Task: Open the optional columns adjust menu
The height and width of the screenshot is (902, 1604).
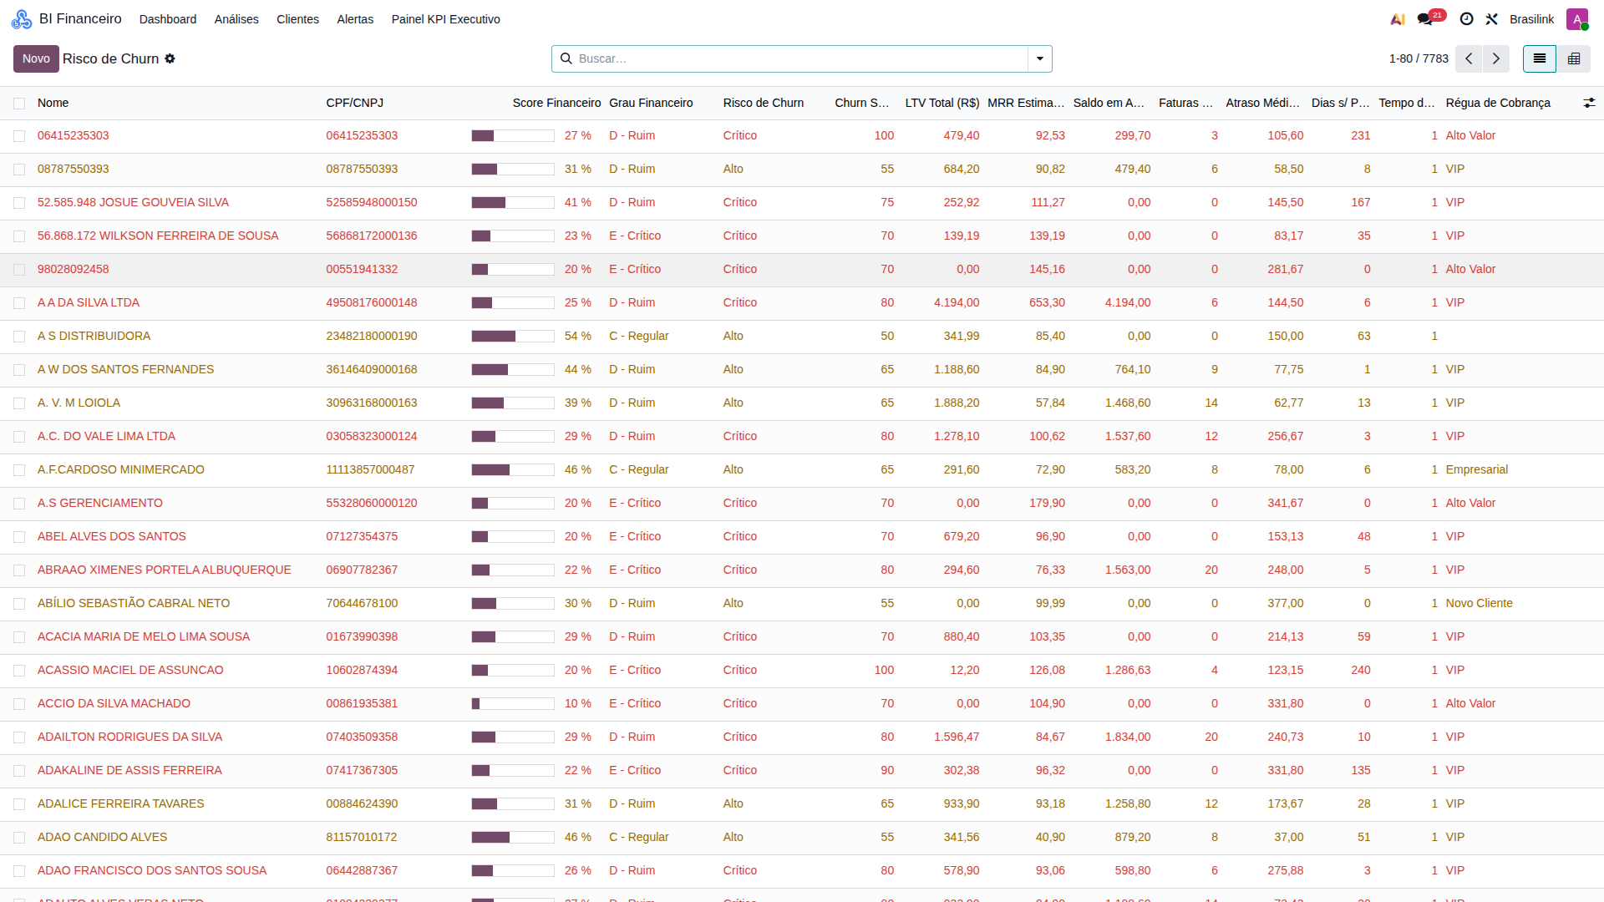Action: pyautogui.click(x=1589, y=103)
